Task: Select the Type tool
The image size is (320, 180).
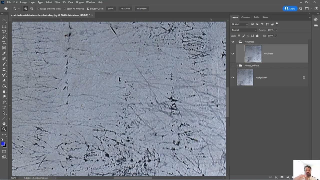Action: pos(4,107)
